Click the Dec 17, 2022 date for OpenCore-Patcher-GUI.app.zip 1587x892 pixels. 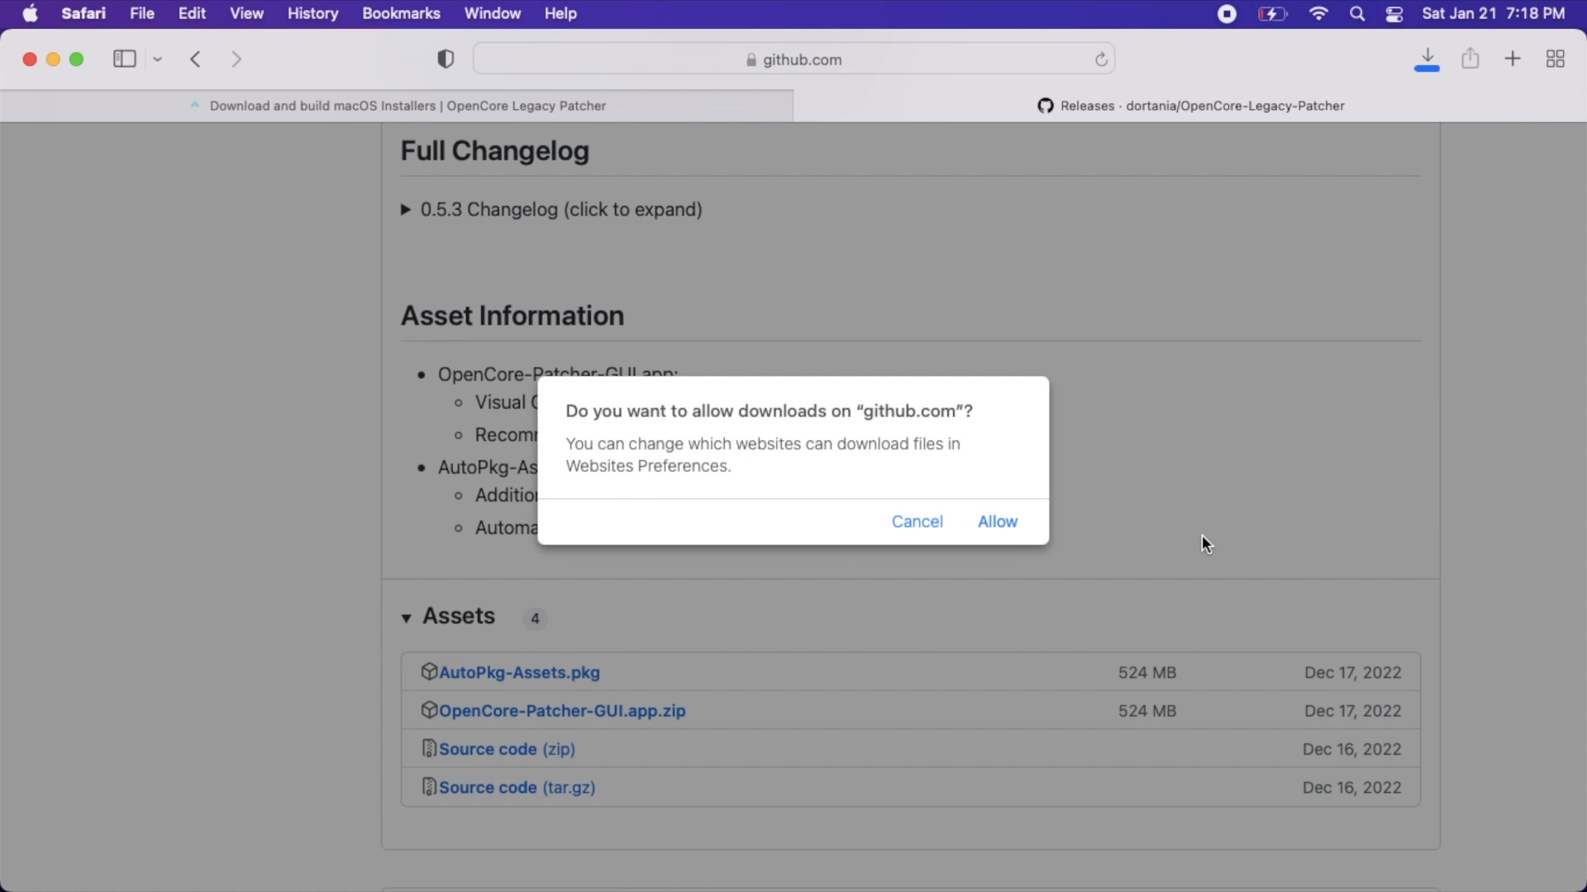click(1352, 711)
